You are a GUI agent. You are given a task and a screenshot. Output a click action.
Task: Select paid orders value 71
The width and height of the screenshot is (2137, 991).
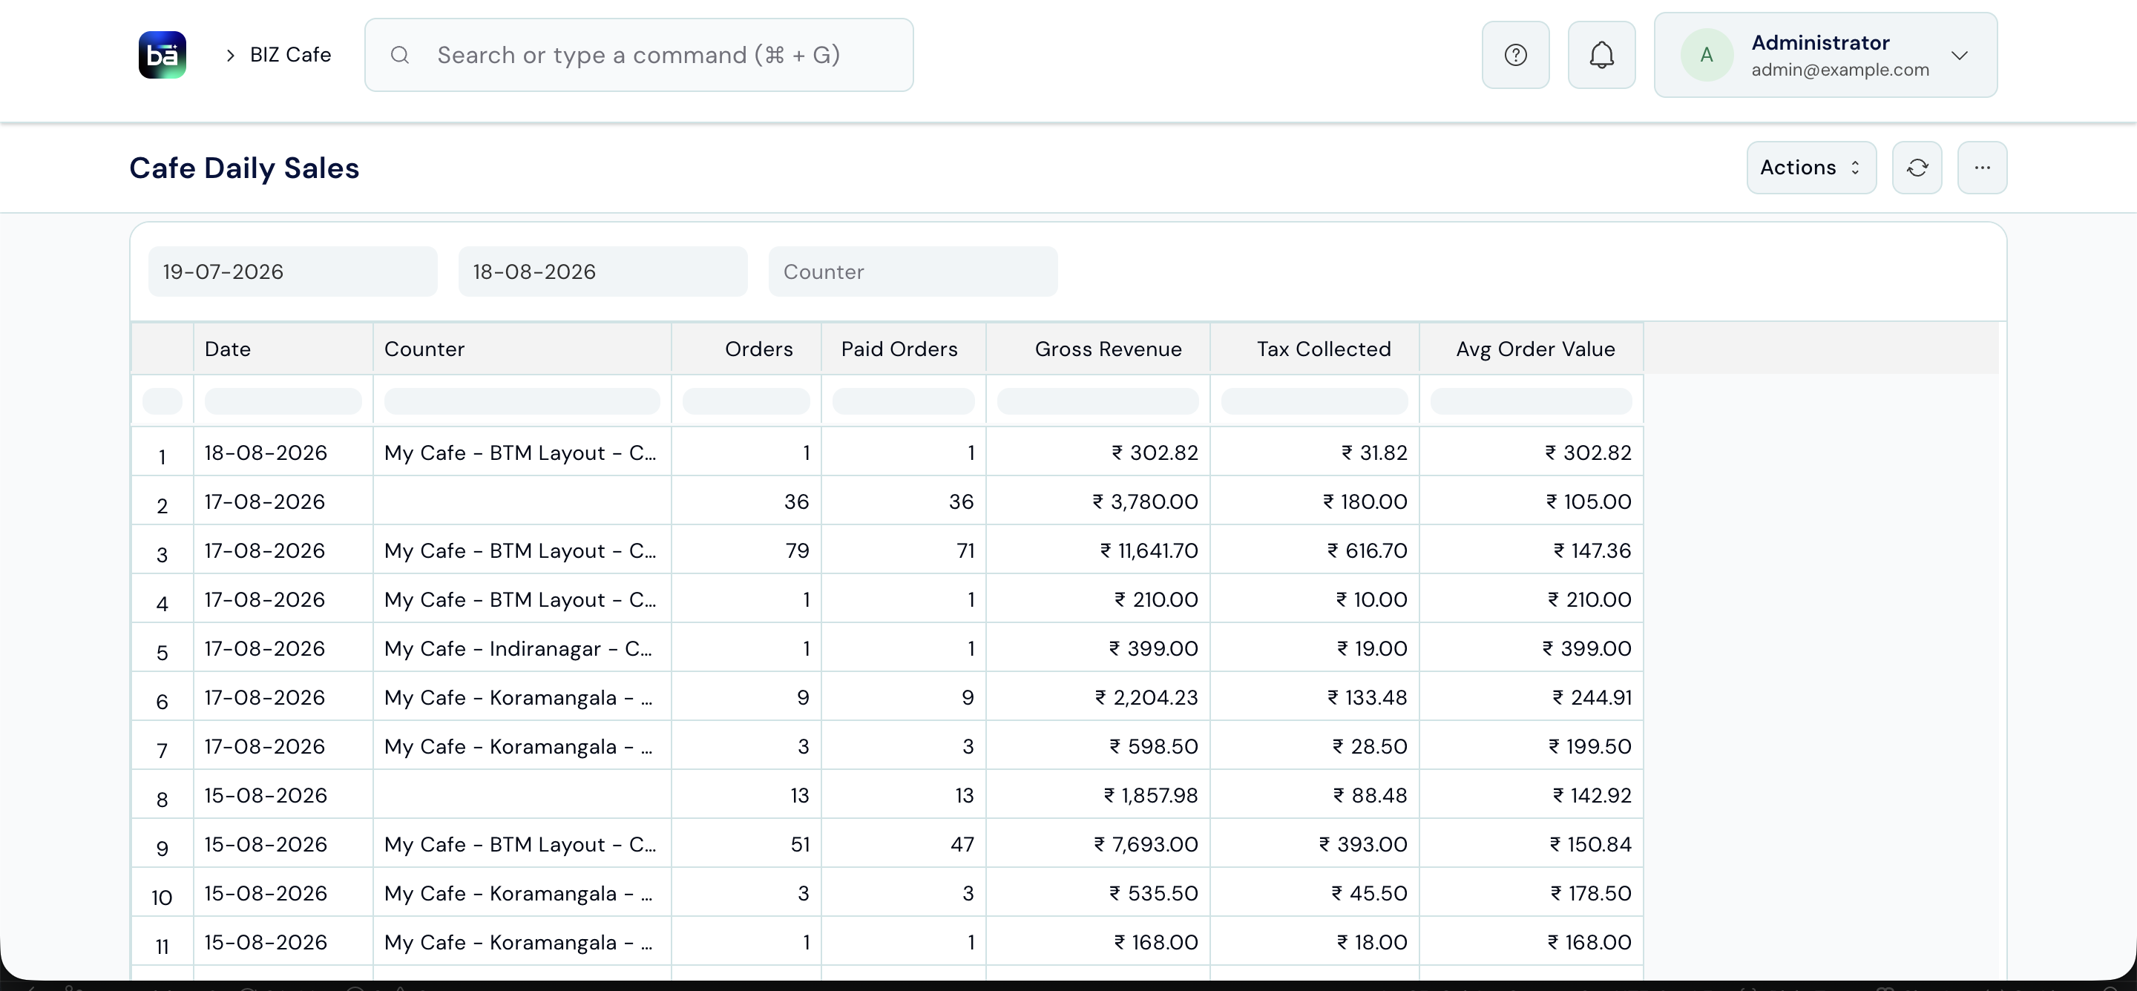click(x=904, y=550)
